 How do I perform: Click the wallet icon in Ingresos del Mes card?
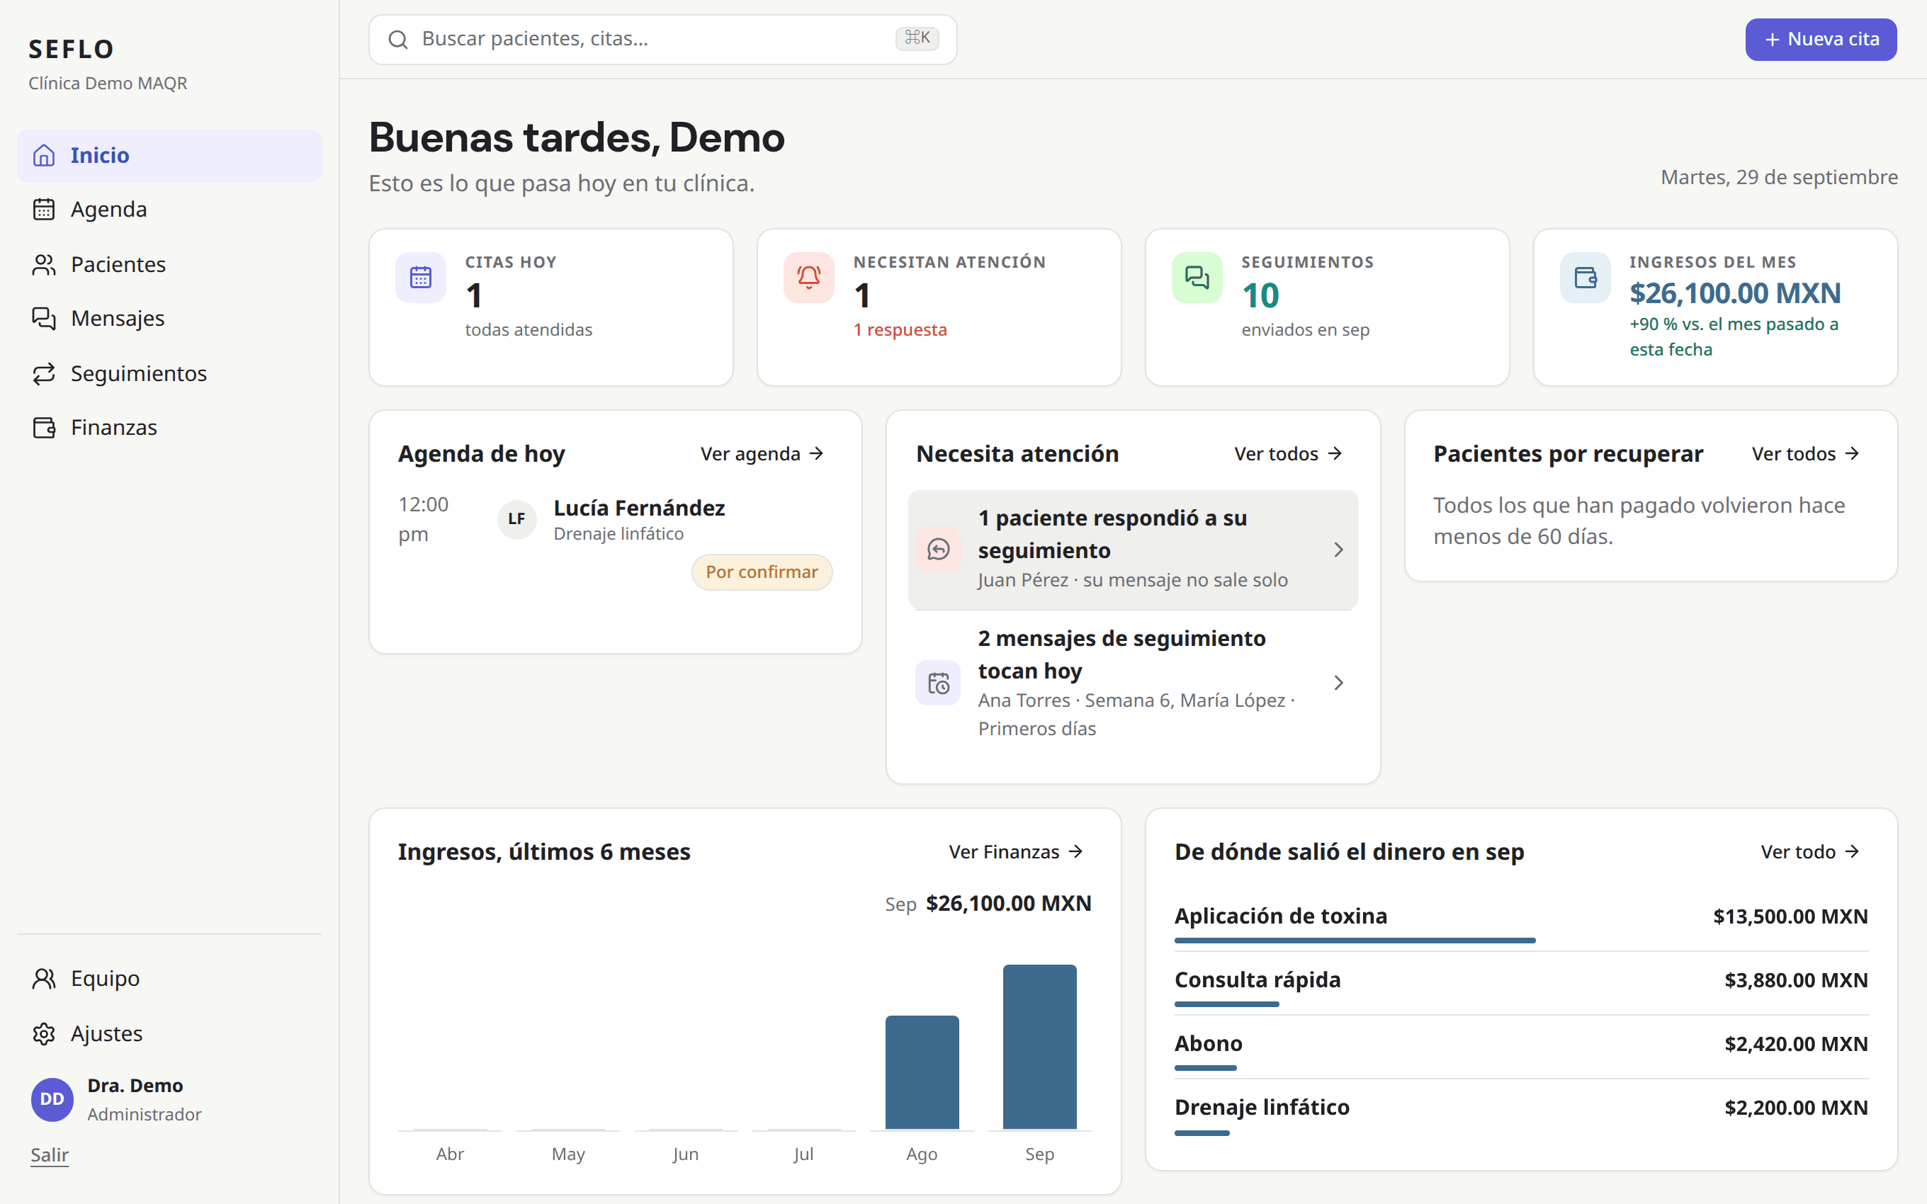tap(1585, 277)
